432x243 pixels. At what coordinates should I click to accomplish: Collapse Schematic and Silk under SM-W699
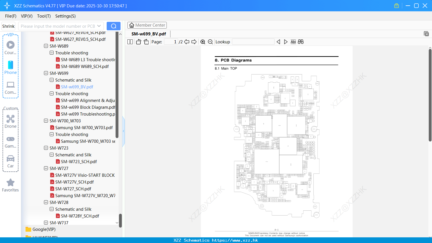(x=52, y=80)
